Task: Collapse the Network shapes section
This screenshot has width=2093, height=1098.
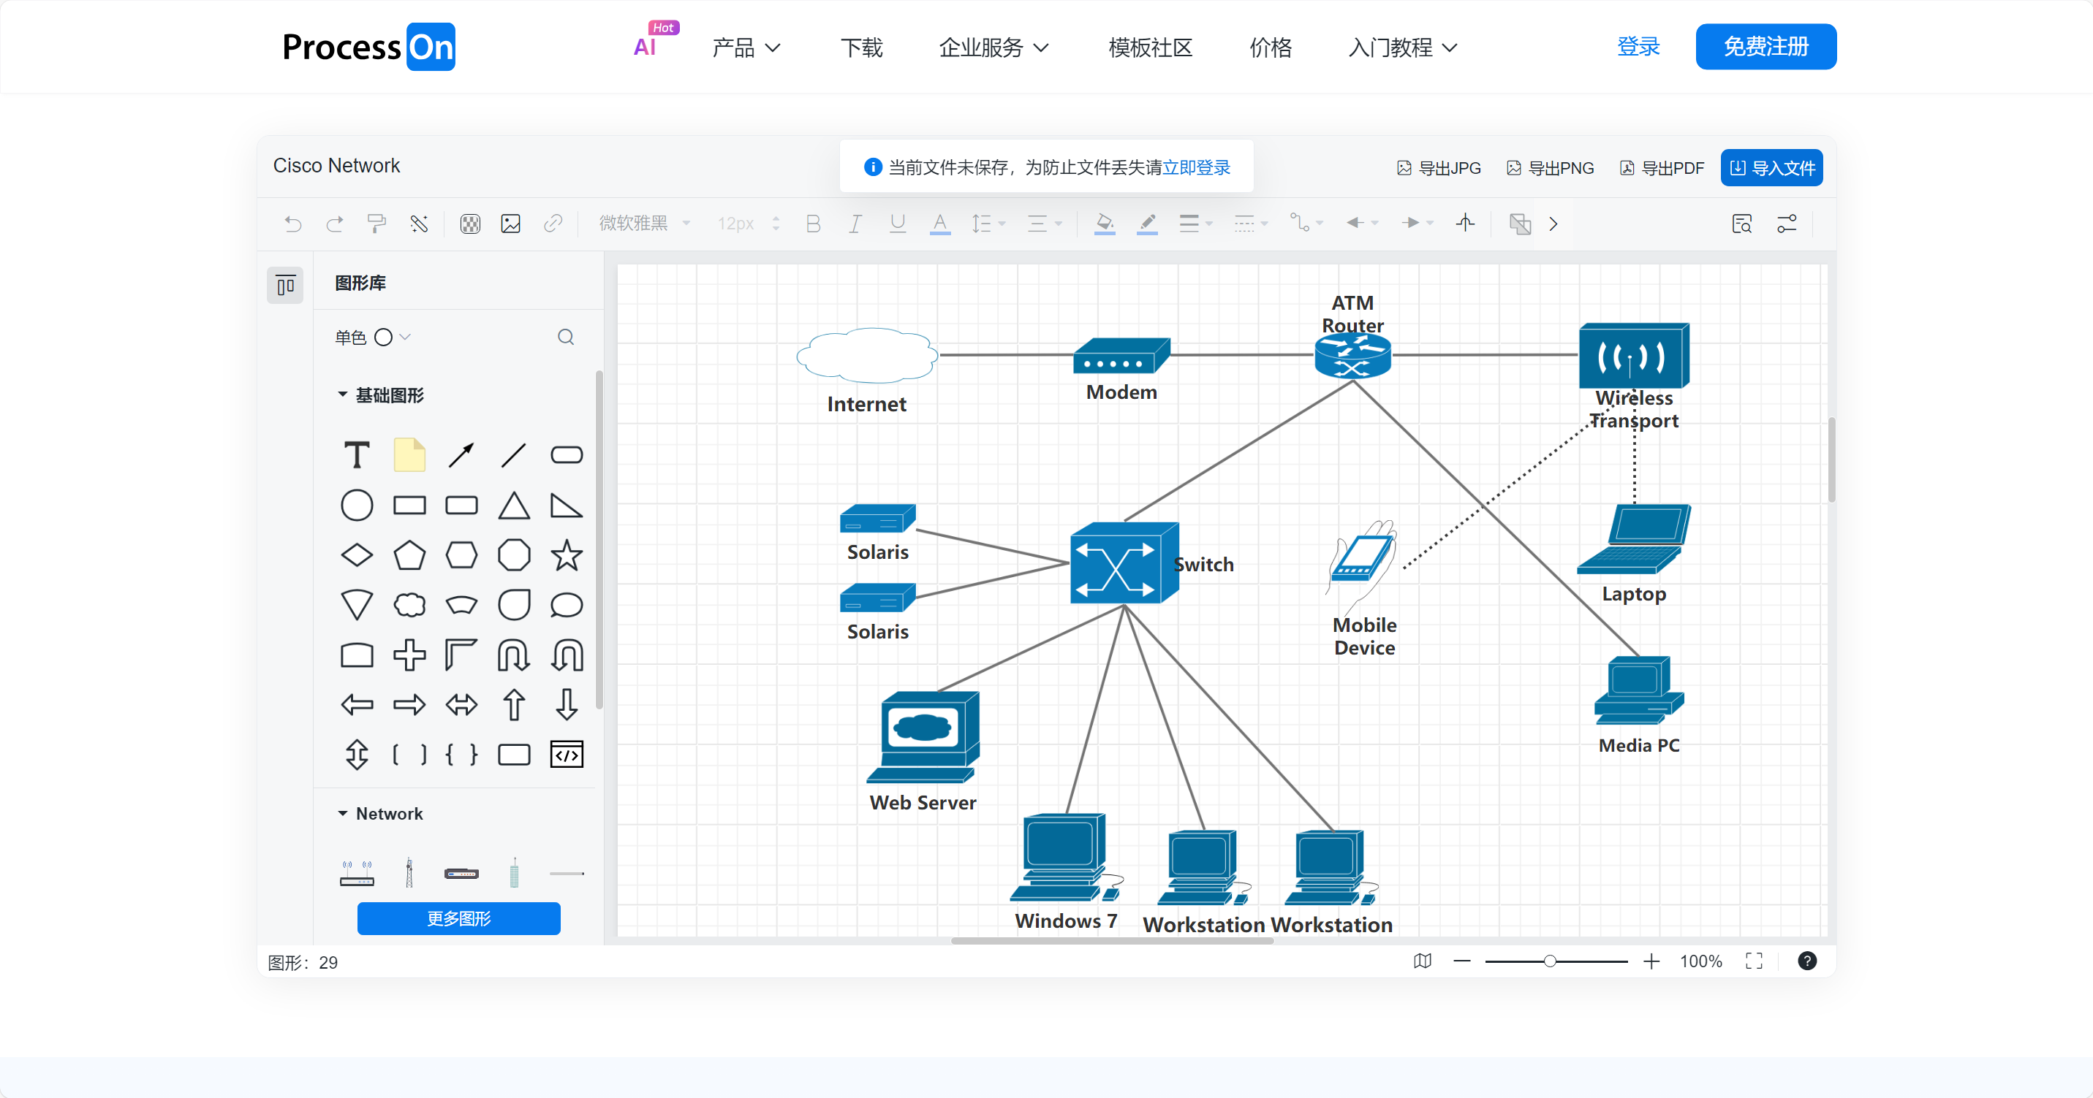Action: click(x=343, y=813)
